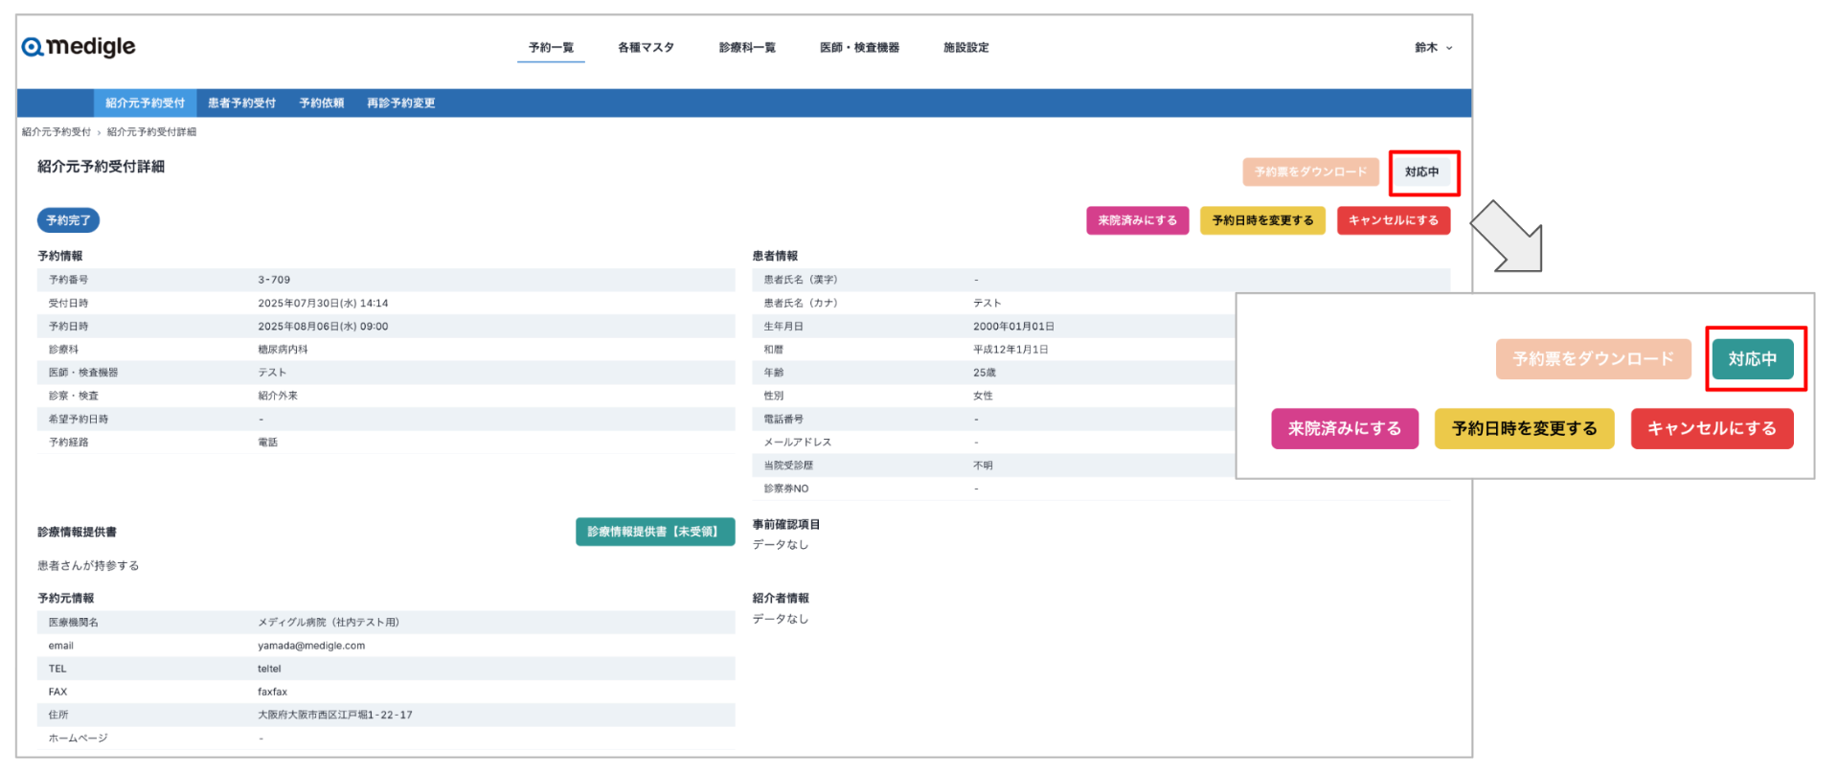Click the age value 25歳

pos(985,373)
